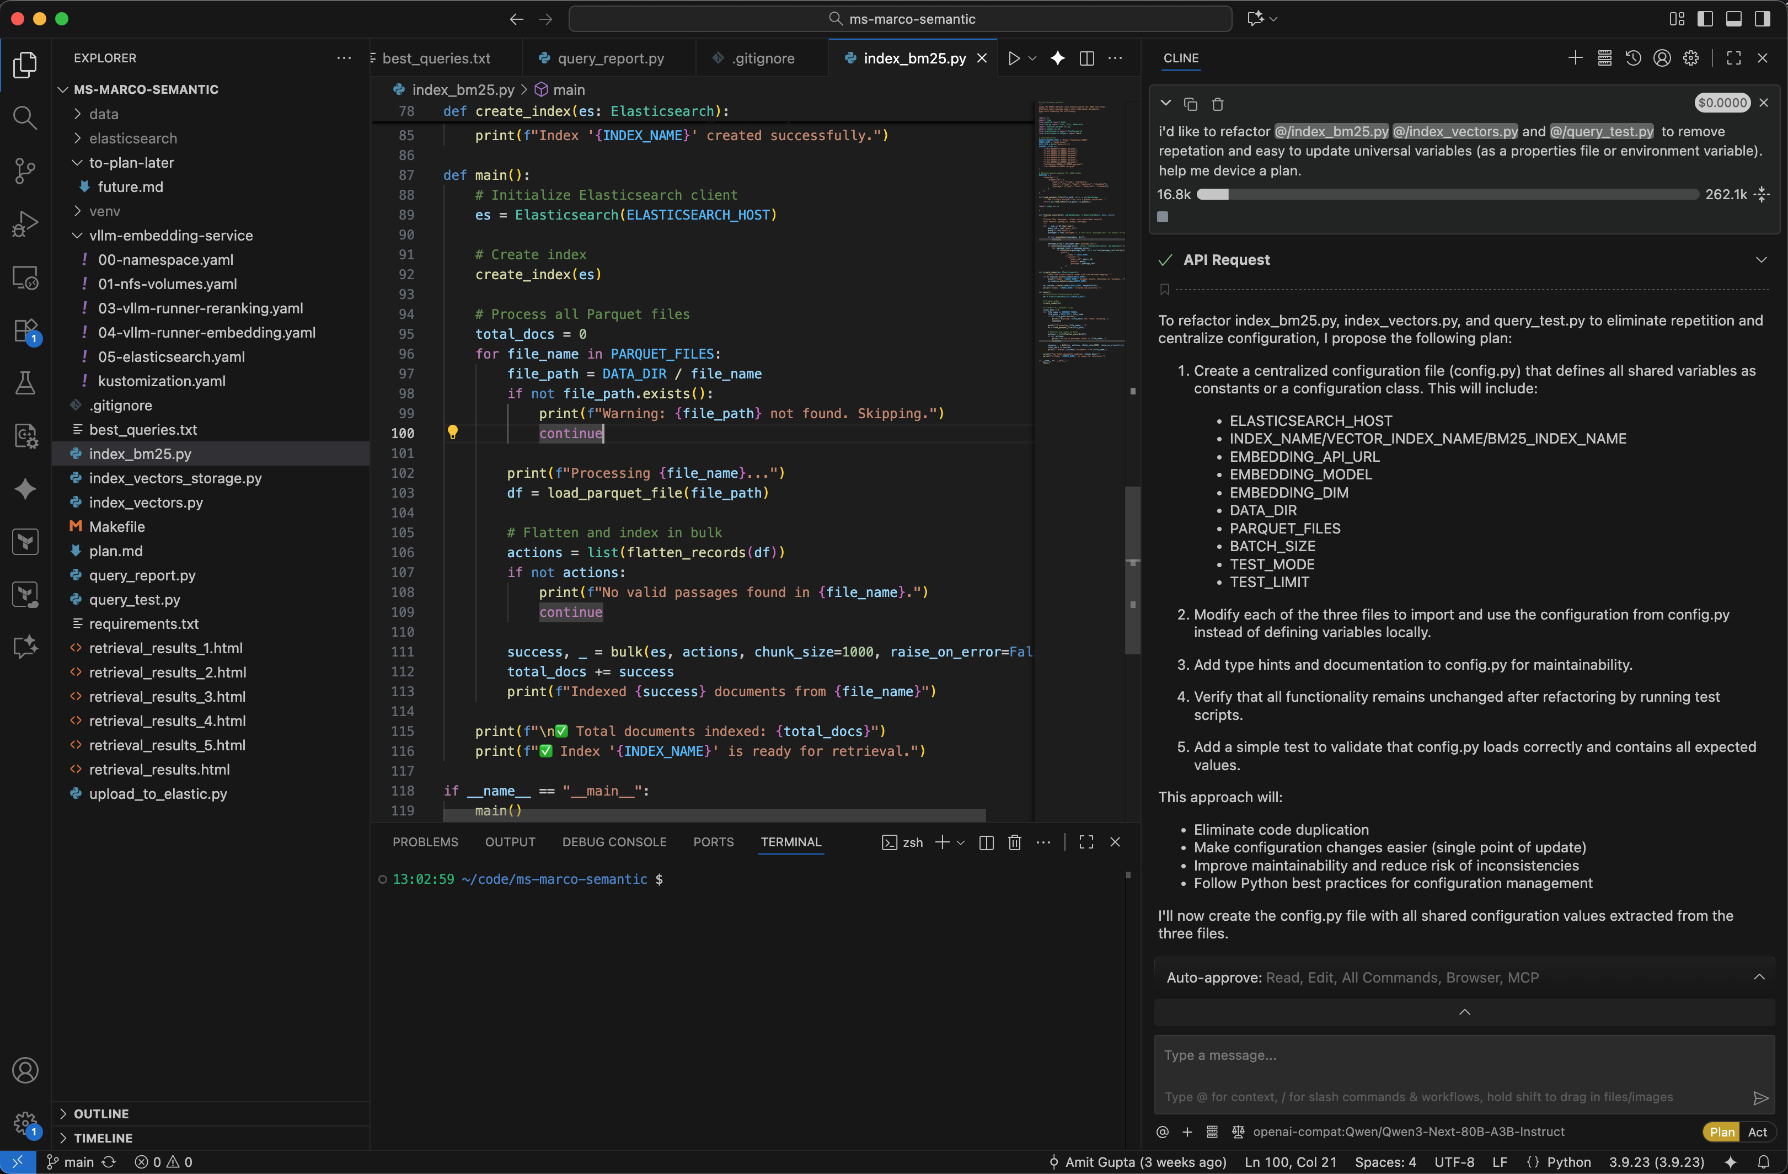This screenshot has width=1788, height=1174.
Task: Open Cline task history
Action: coord(1633,58)
